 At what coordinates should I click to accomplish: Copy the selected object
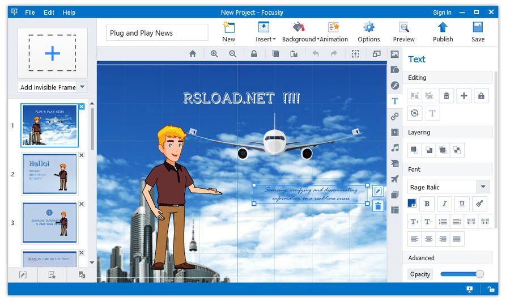click(275, 54)
